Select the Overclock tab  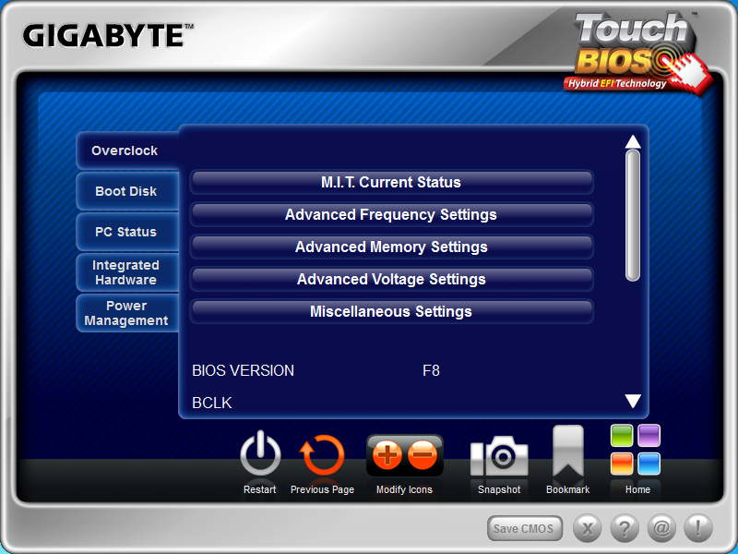coord(127,151)
